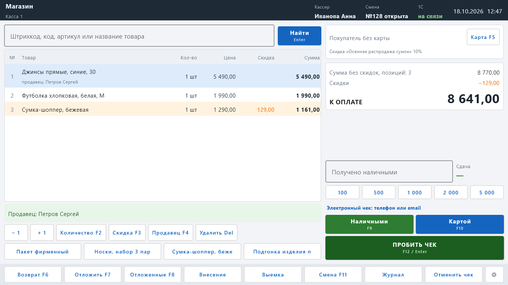
Task: Open the Внесение cash deposit function
Action: click(213, 275)
